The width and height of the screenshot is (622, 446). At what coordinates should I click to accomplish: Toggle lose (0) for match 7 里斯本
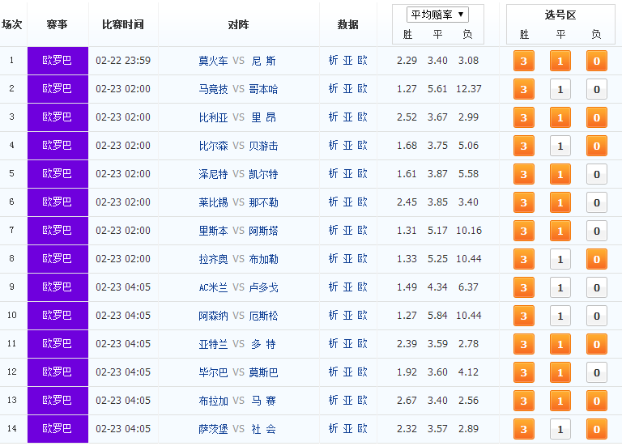pyautogui.click(x=597, y=231)
